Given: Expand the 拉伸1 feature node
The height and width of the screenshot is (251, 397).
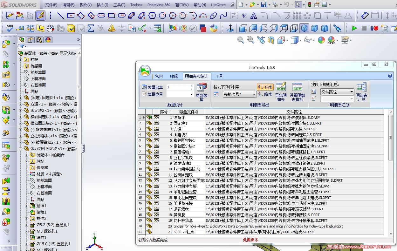Looking at the screenshot, I should point(27,206).
